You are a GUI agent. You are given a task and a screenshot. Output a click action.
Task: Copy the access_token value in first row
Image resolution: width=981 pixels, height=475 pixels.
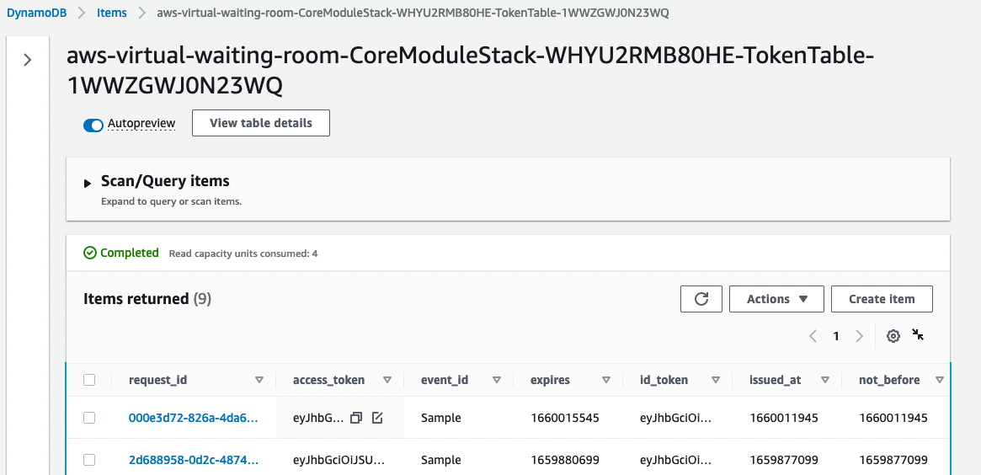[x=356, y=418]
